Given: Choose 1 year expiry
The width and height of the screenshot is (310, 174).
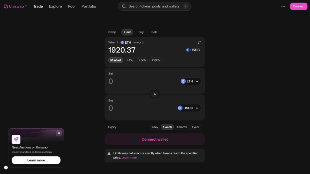Looking at the screenshot, I should [196, 127].
